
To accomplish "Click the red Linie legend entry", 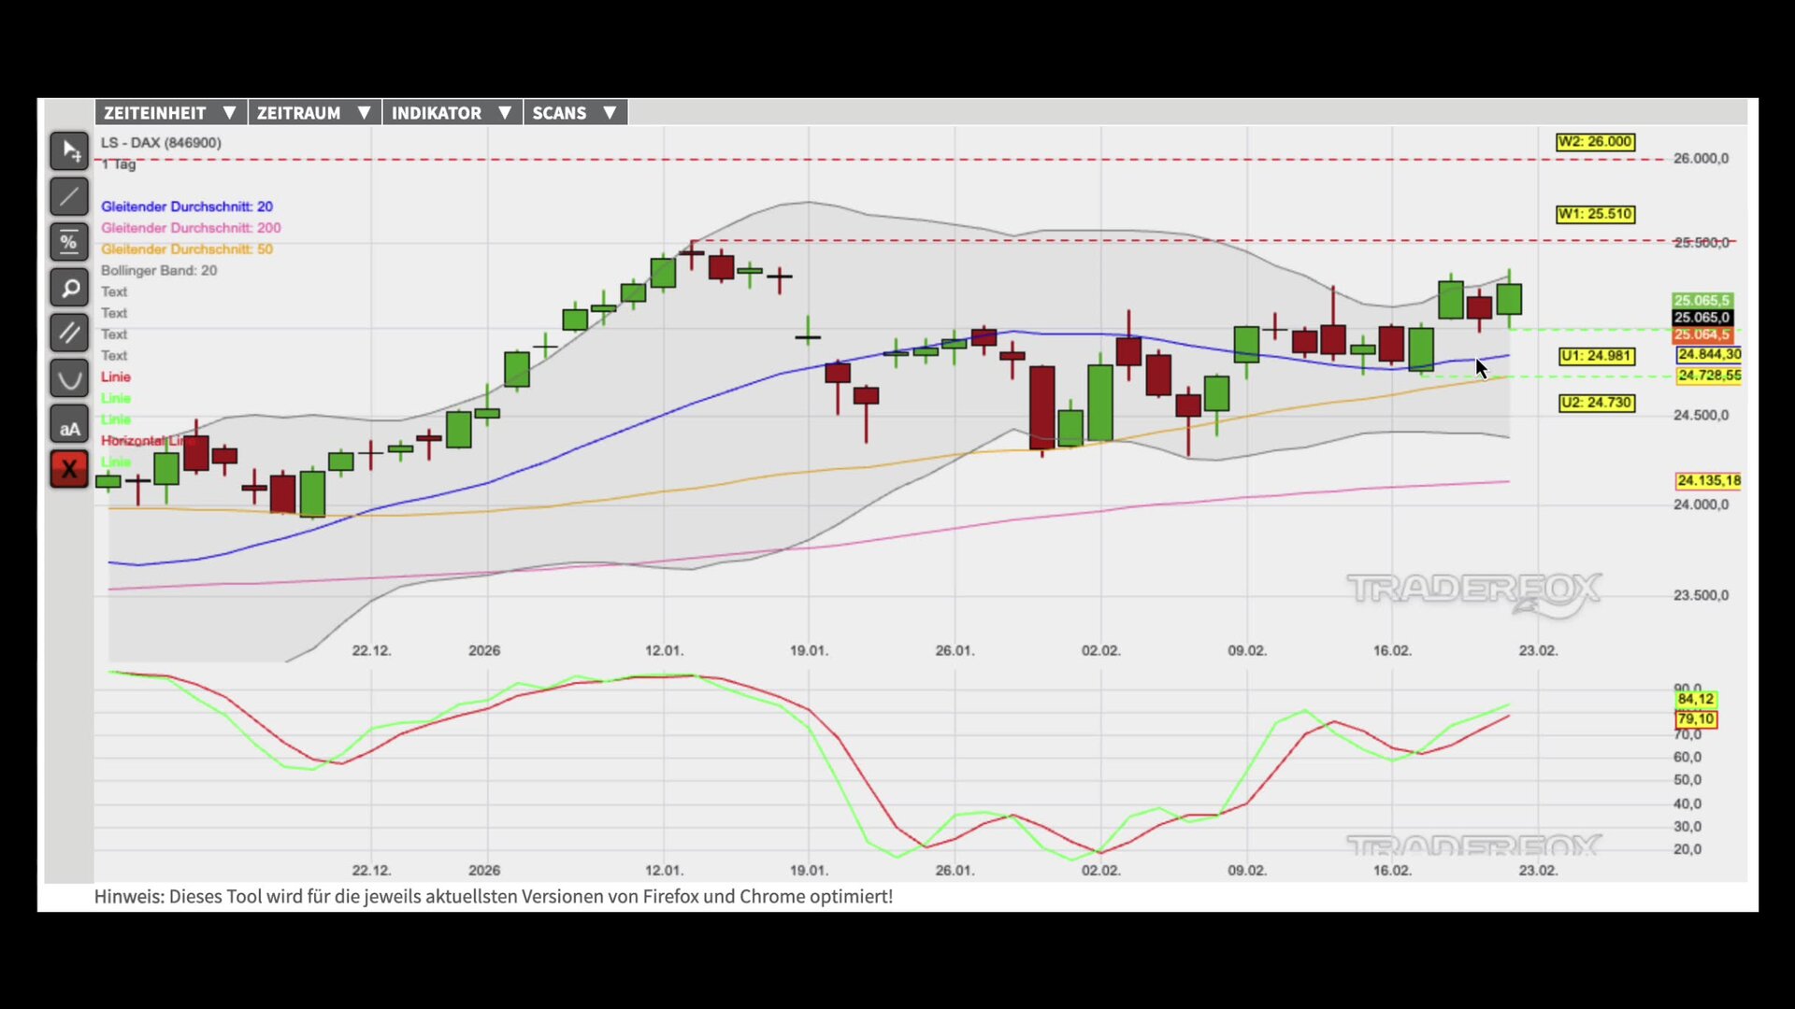I will tap(116, 377).
